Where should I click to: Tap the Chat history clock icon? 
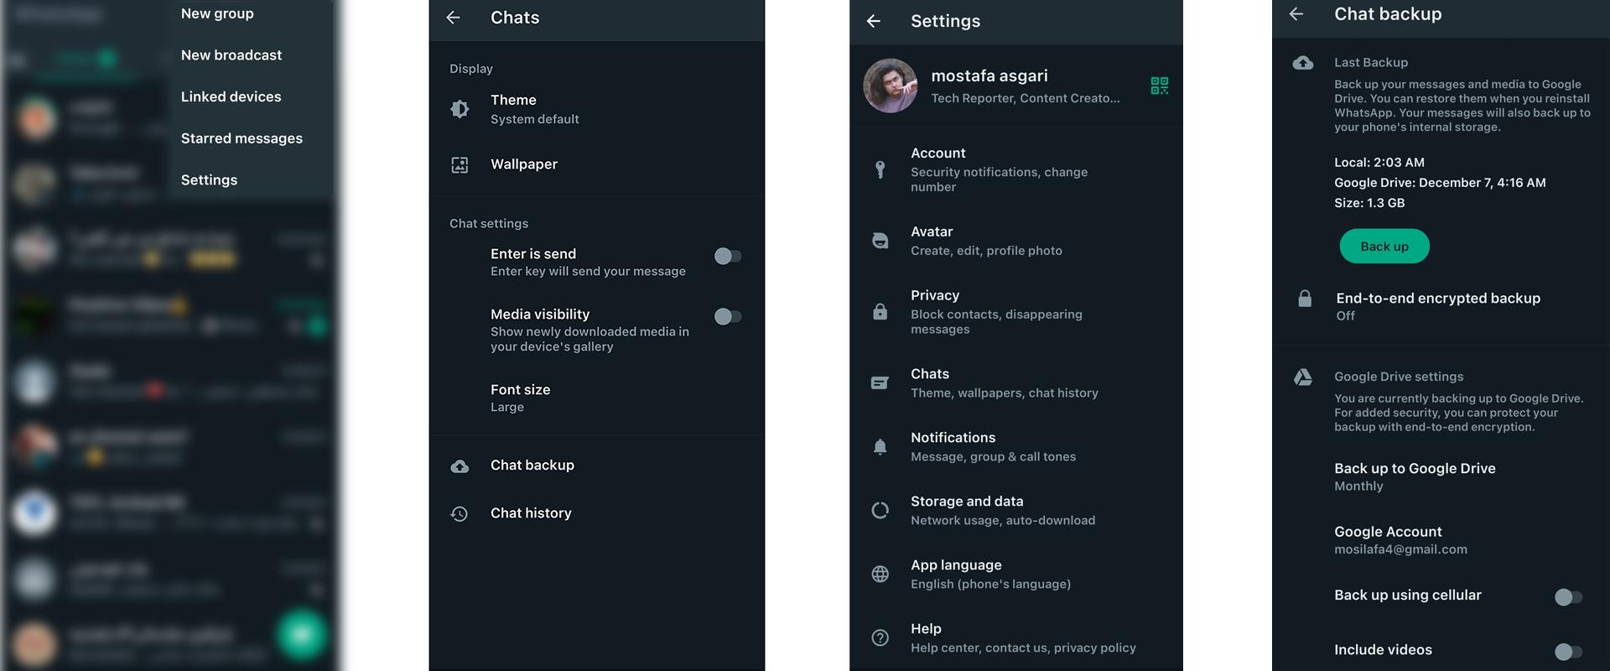click(460, 513)
